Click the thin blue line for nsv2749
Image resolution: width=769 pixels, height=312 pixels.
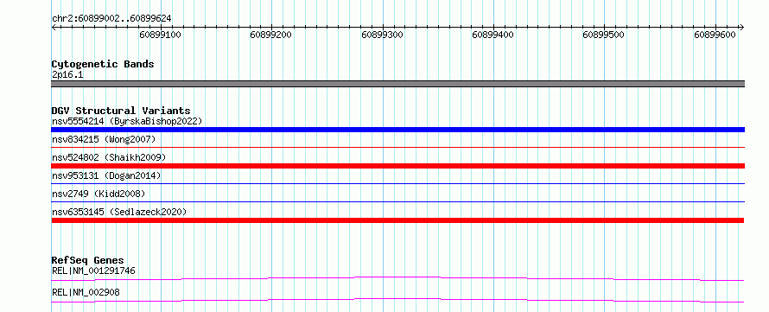[x=397, y=201]
